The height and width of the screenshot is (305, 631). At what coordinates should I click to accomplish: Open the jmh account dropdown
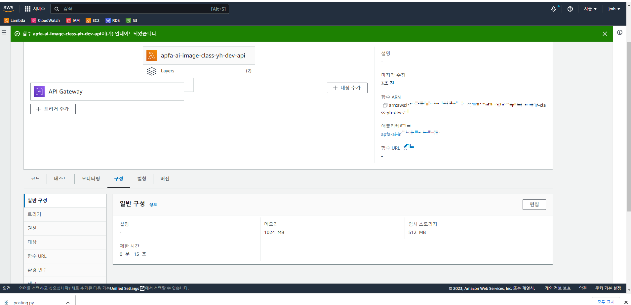(614, 9)
